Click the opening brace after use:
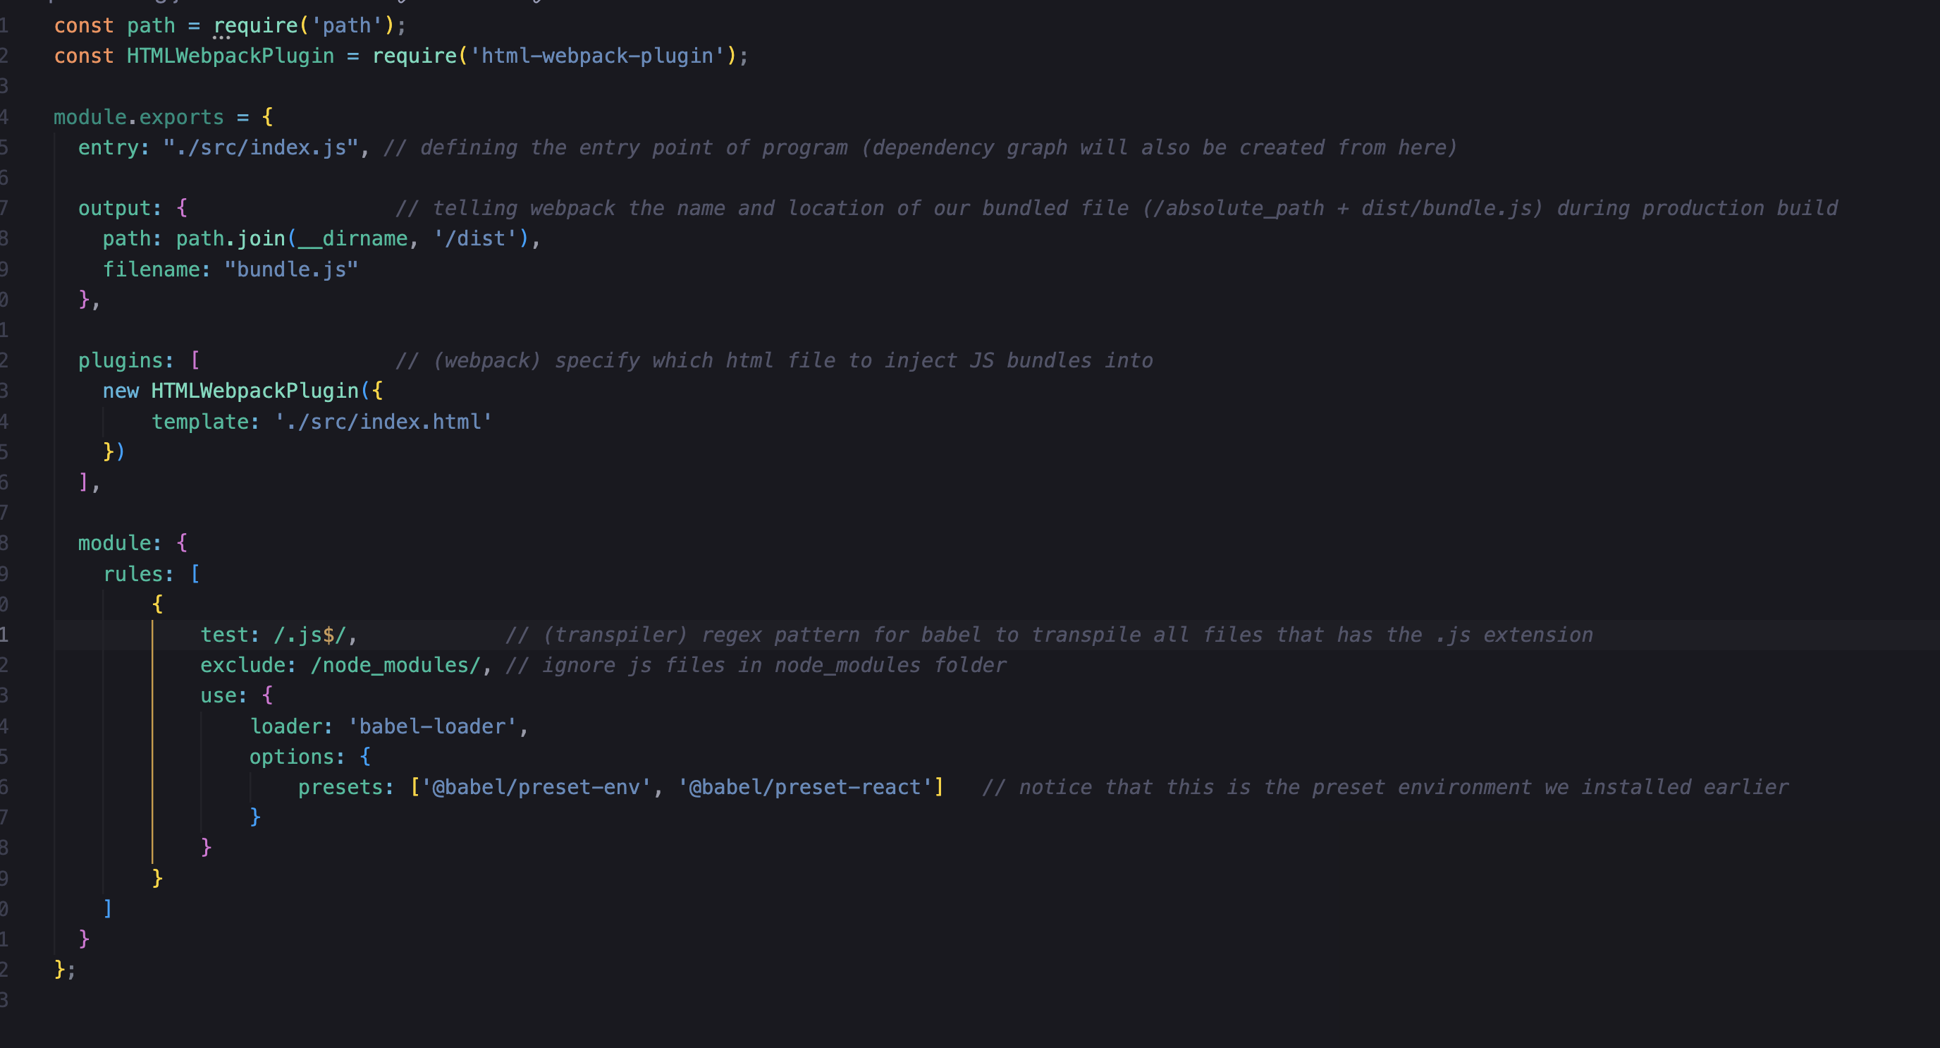The image size is (1940, 1048). pos(267,695)
